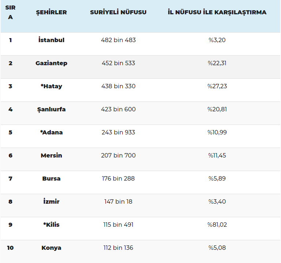Click the %81,02 percentage value
This screenshot has width=281, height=263.
point(217,225)
